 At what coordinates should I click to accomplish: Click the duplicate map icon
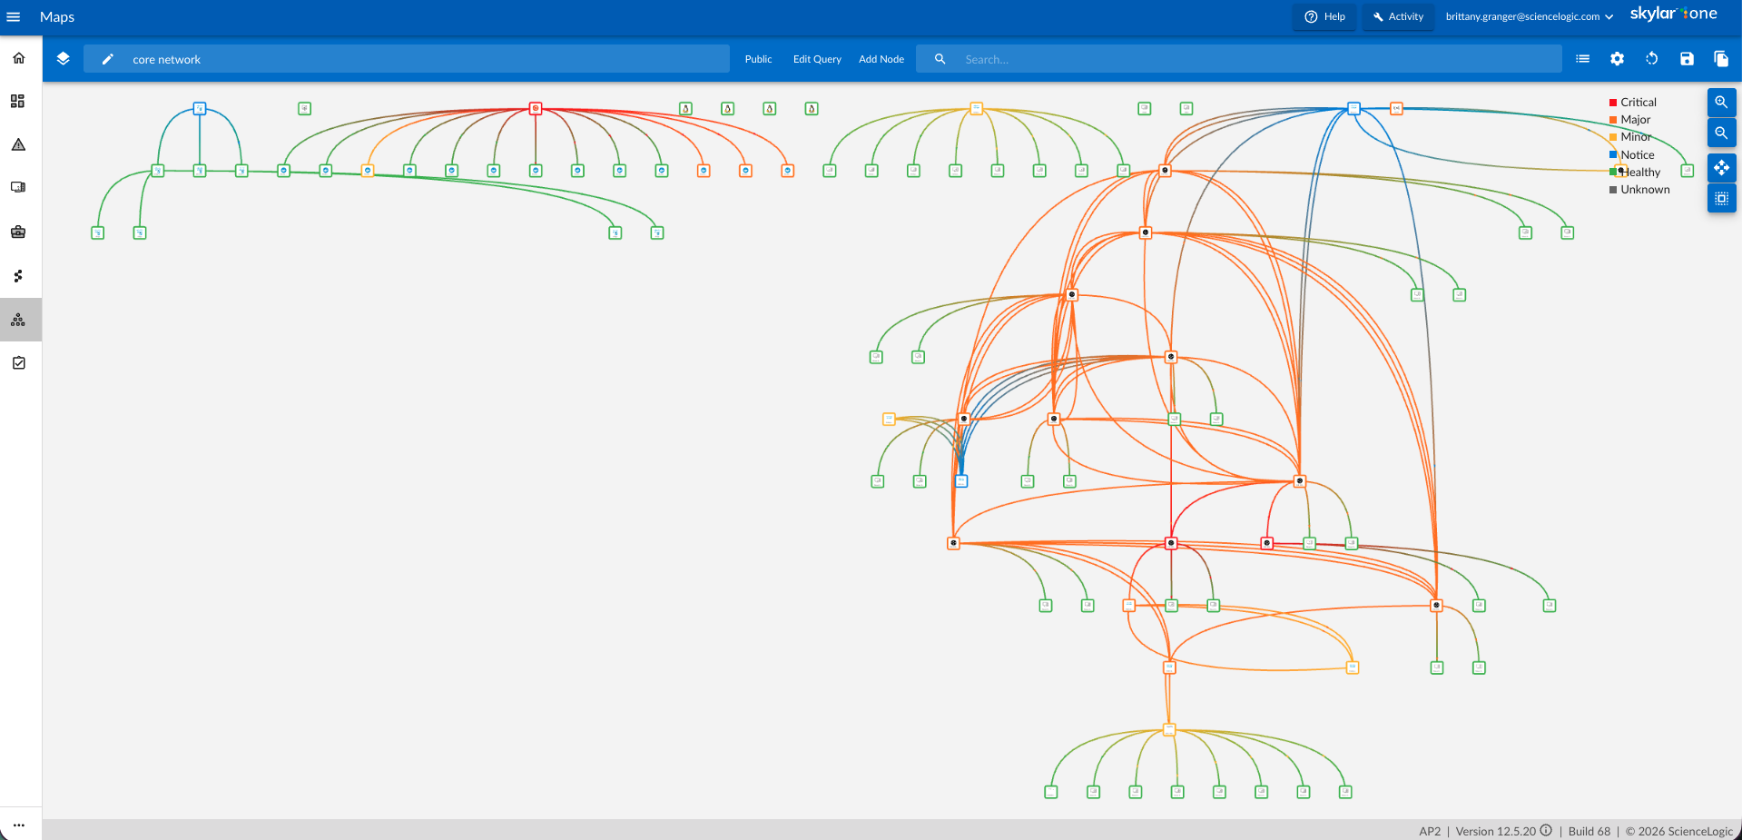[1721, 59]
